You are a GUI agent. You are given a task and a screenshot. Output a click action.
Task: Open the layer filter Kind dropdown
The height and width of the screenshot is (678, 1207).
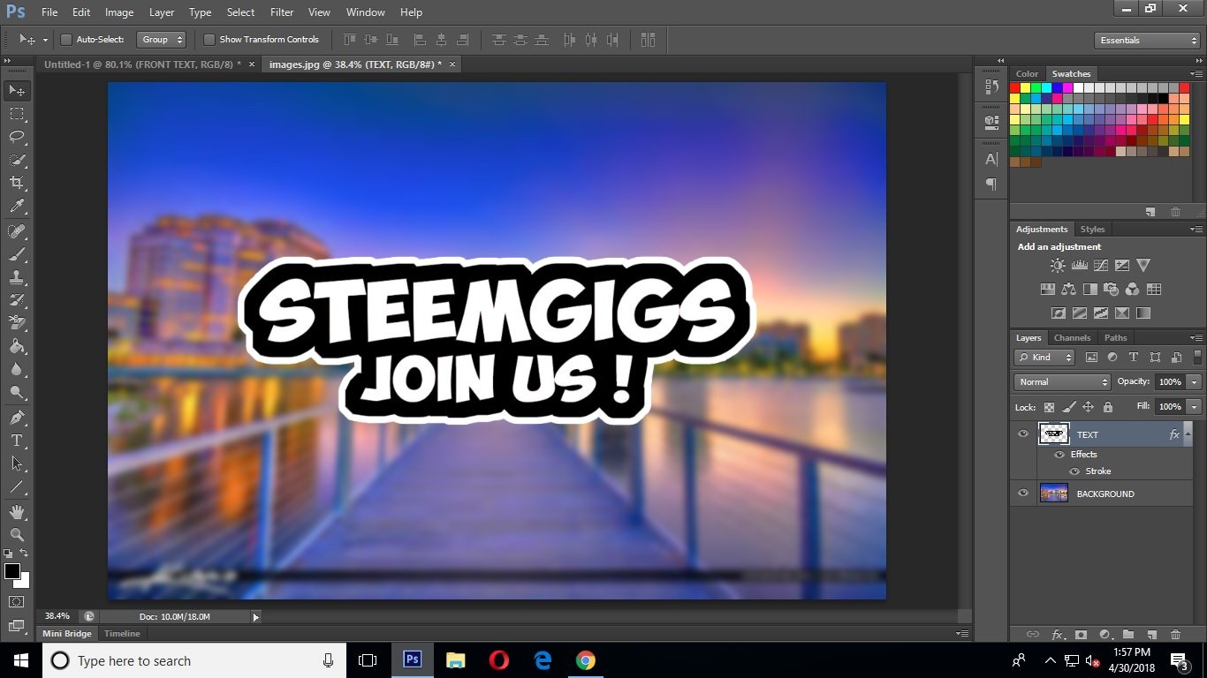(1044, 358)
